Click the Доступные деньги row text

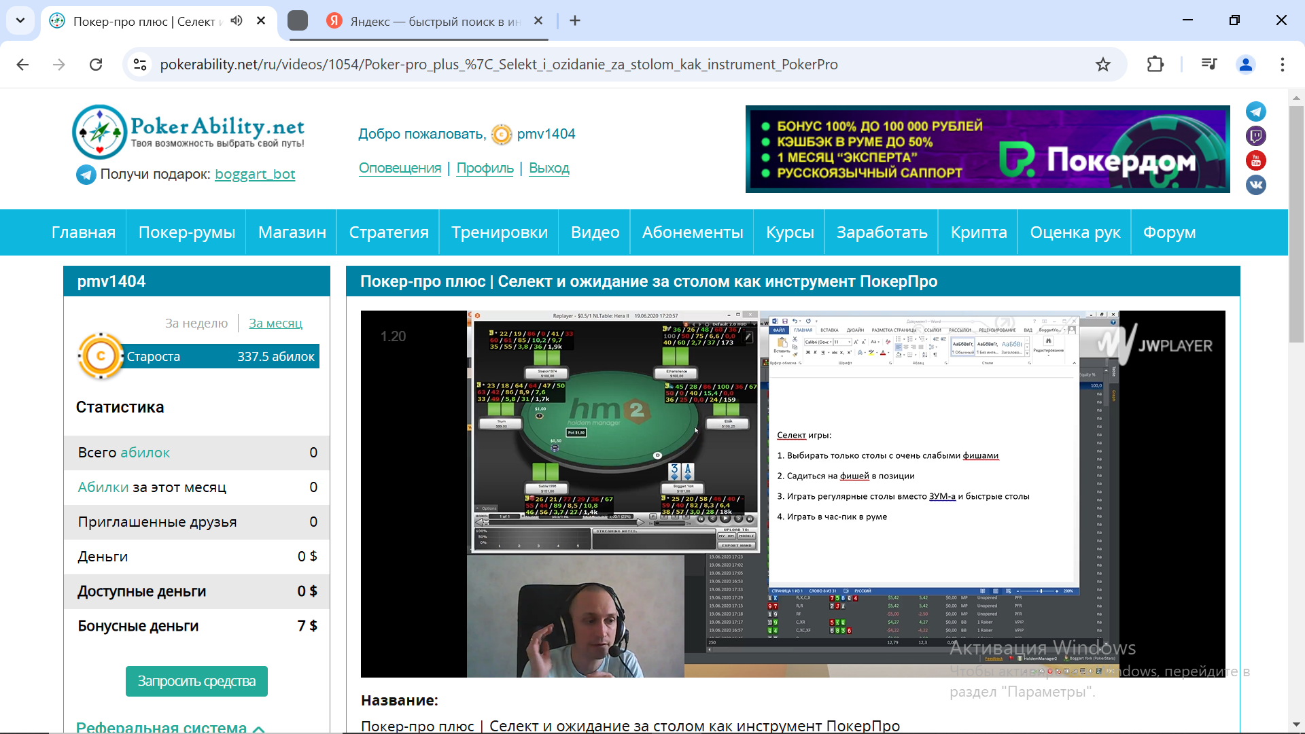coord(141,591)
